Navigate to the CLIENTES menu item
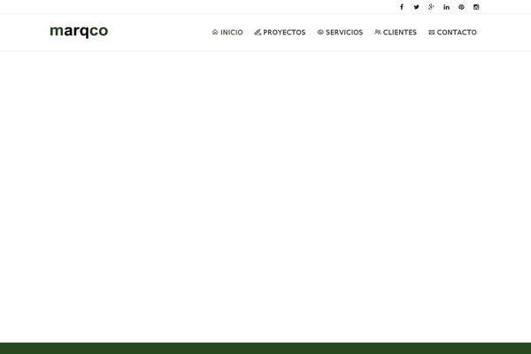The width and height of the screenshot is (531, 354). click(396, 32)
